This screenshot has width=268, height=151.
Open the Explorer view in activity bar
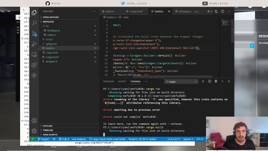click(34, 13)
